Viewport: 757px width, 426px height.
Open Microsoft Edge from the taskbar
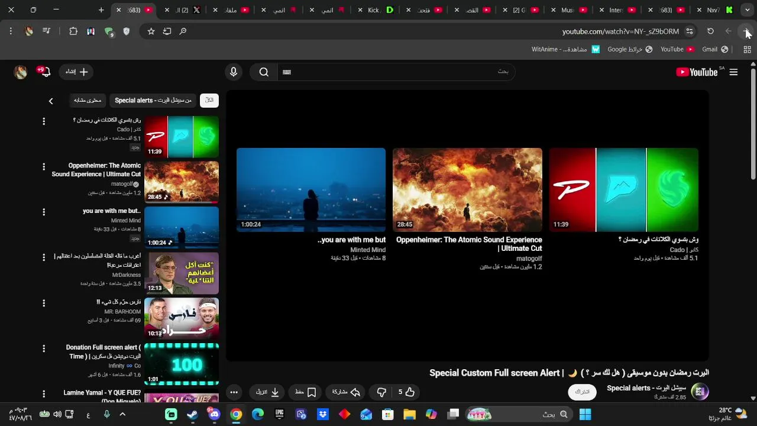click(x=258, y=414)
